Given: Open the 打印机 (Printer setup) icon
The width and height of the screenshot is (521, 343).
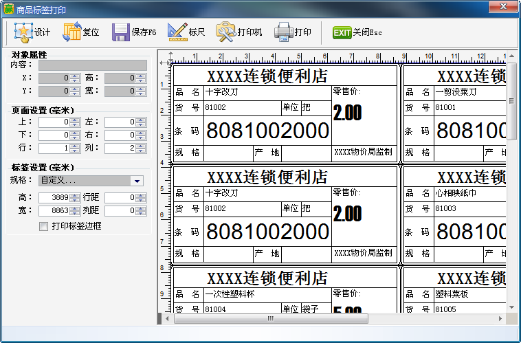Looking at the screenshot, I should pos(226,32).
